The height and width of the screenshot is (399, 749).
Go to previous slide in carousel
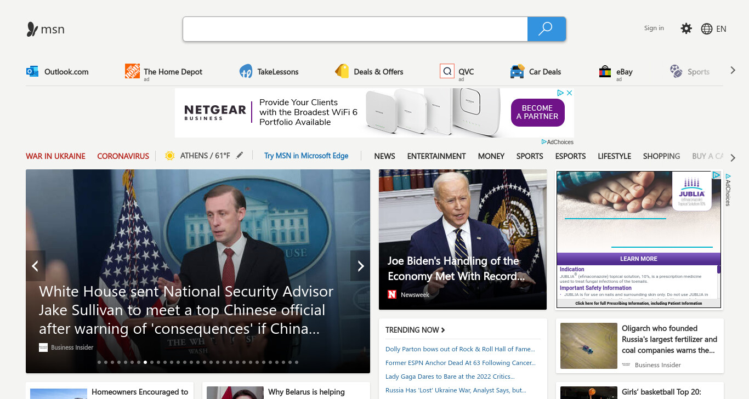click(x=35, y=266)
